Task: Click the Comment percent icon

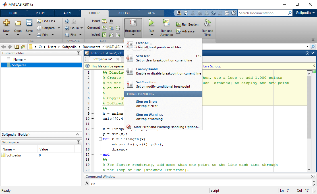Action: [104, 28]
